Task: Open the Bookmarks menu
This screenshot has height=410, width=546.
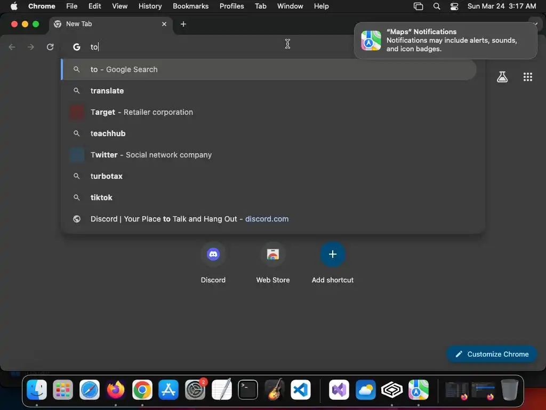Action: pos(190,6)
